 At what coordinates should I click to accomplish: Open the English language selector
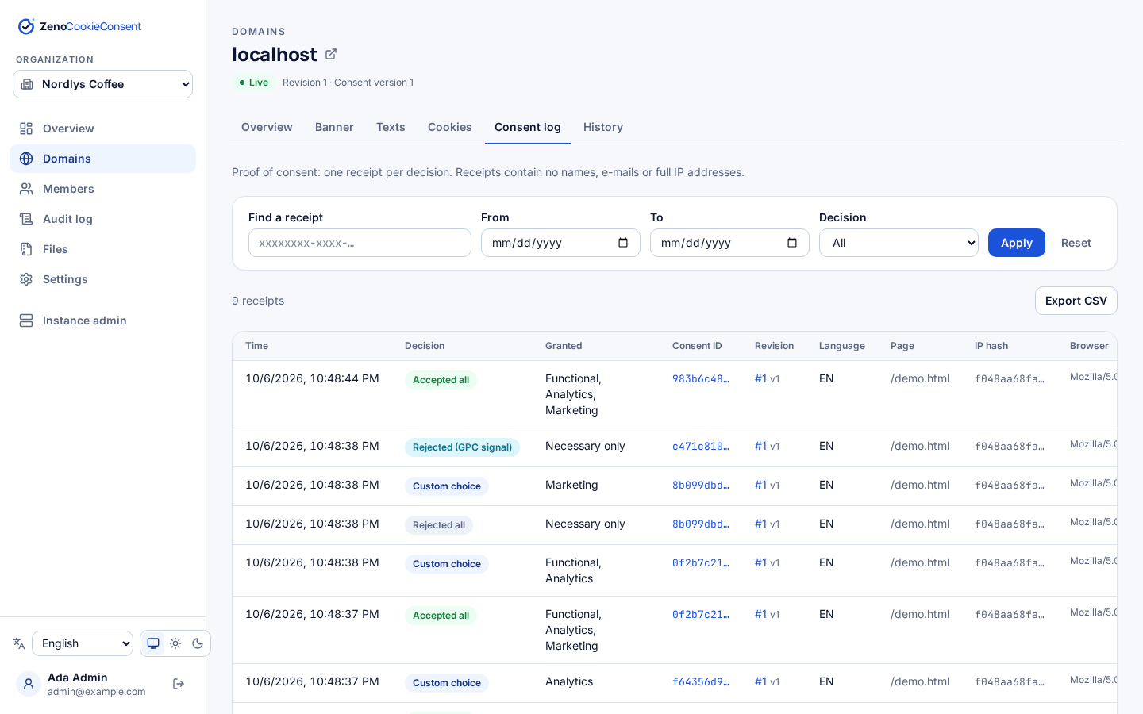tap(83, 643)
